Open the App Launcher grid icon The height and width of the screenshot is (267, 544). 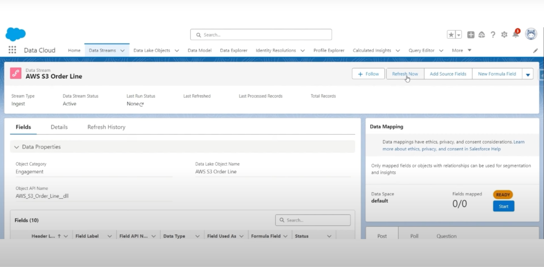click(x=12, y=50)
